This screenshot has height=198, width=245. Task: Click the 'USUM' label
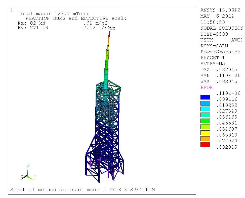[207, 40]
